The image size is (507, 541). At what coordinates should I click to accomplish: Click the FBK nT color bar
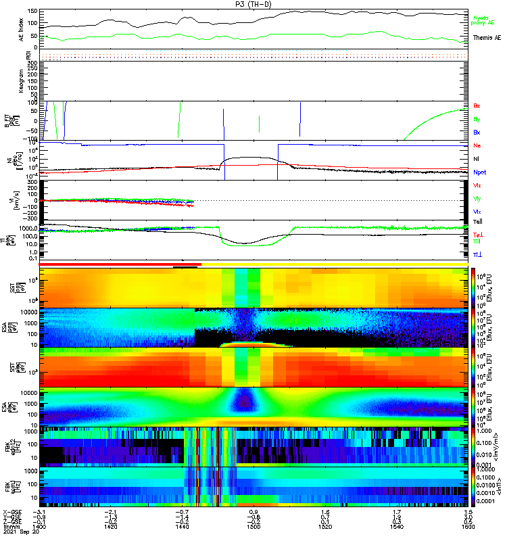[x=473, y=487]
